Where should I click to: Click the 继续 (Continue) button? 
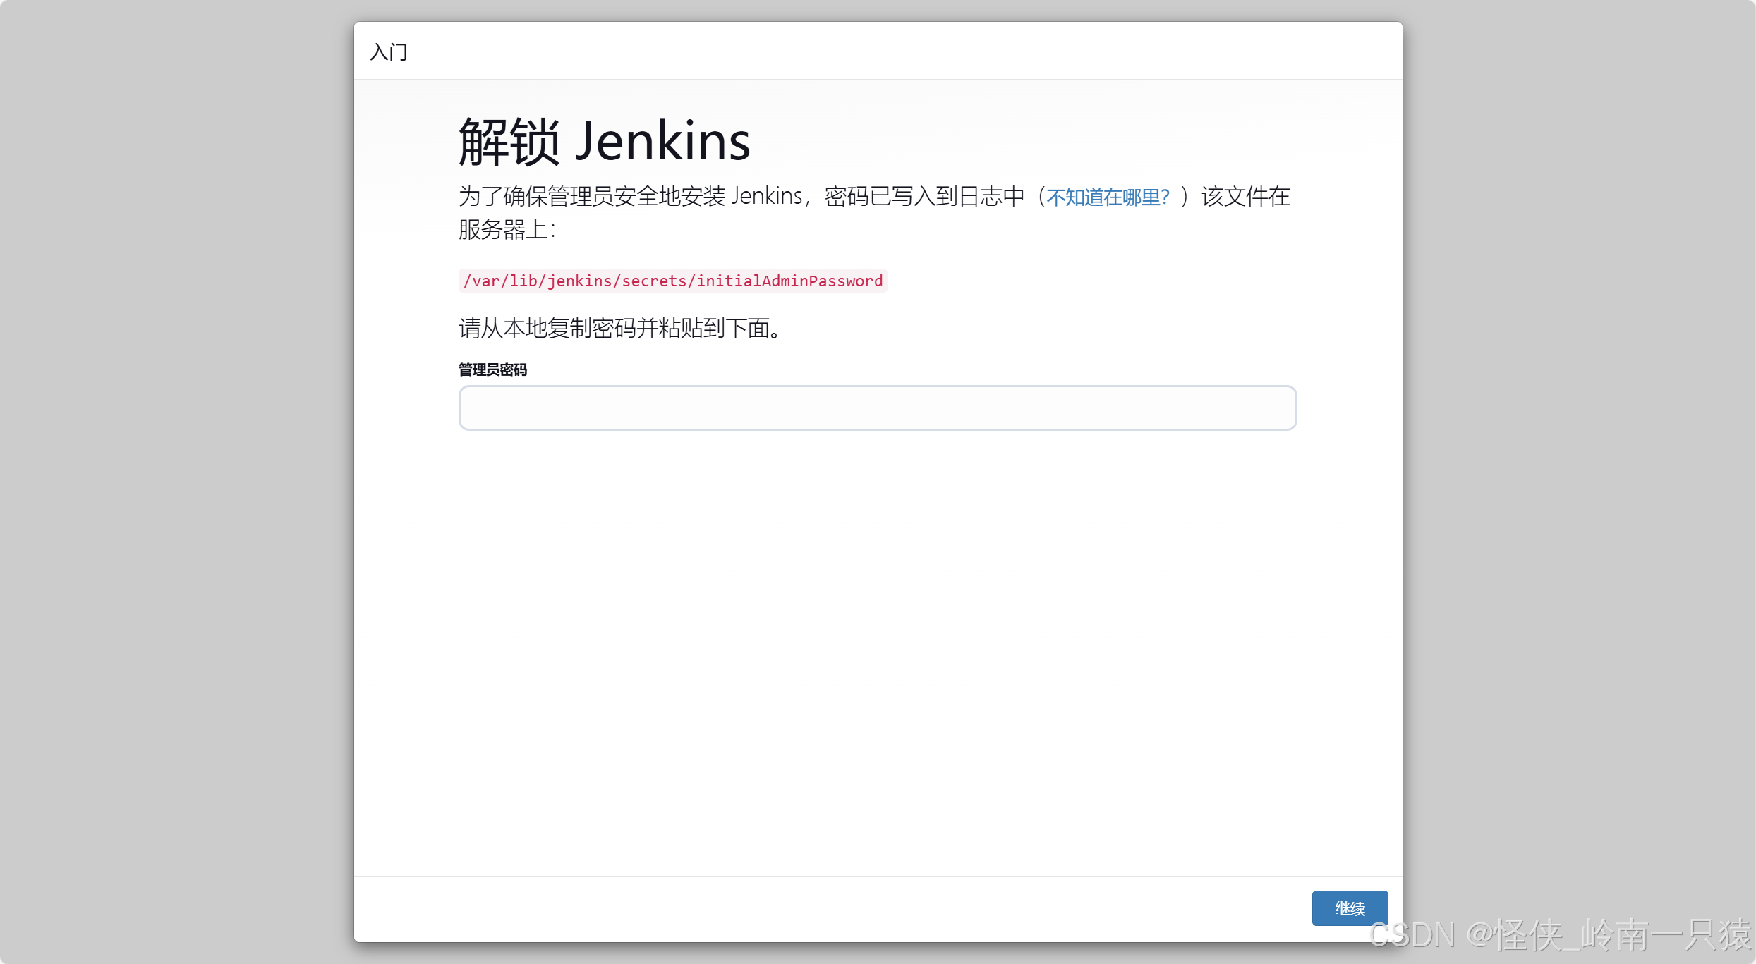coord(1350,908)
